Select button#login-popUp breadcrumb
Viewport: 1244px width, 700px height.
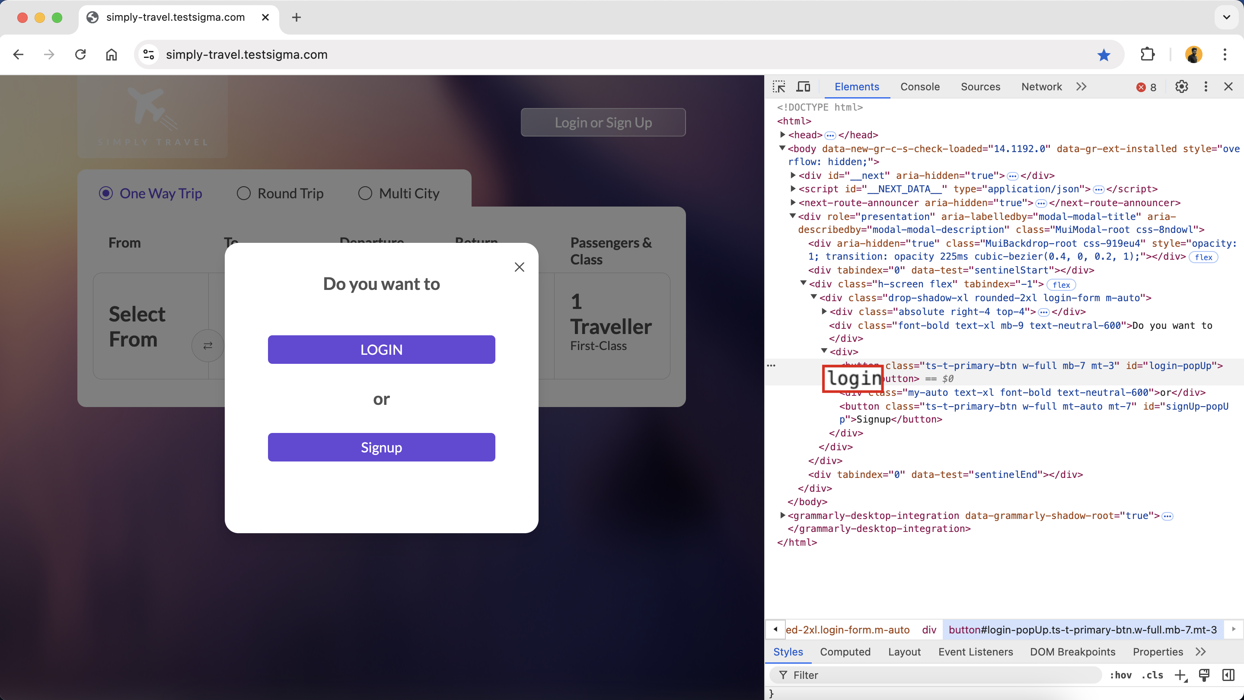1082,630
